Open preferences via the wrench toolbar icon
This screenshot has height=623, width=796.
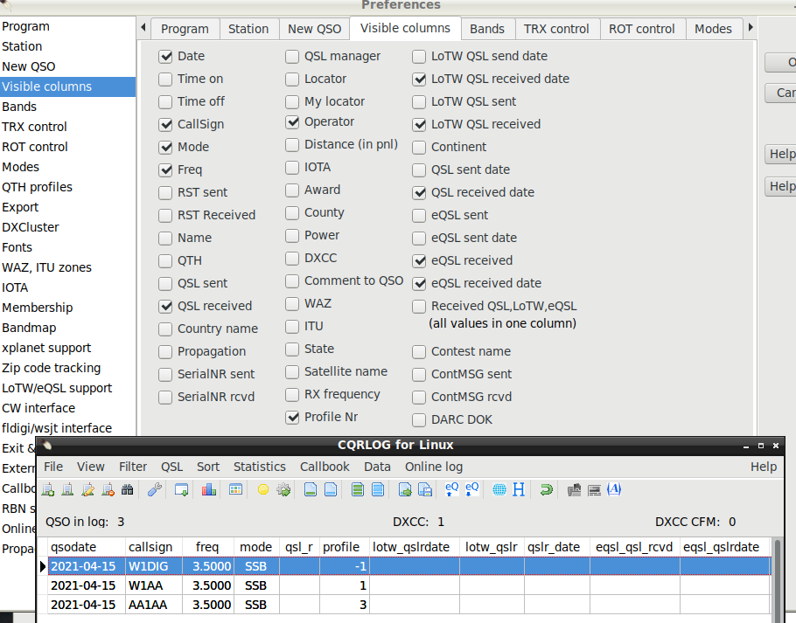point(154,489)
